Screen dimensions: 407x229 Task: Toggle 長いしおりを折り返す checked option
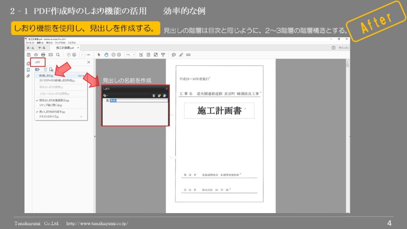pos(52,112)
